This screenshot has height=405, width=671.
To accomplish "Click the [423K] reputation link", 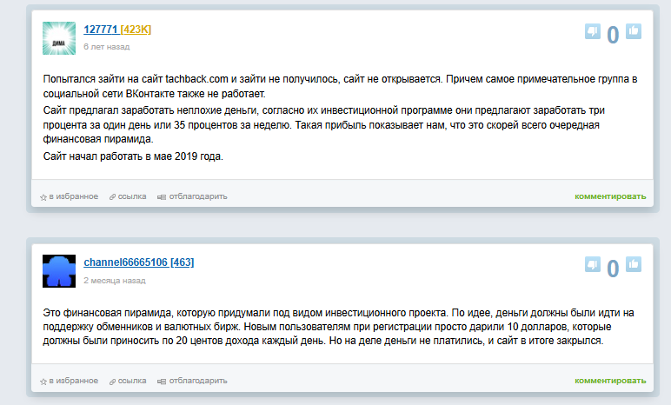I will click(136, 30).
